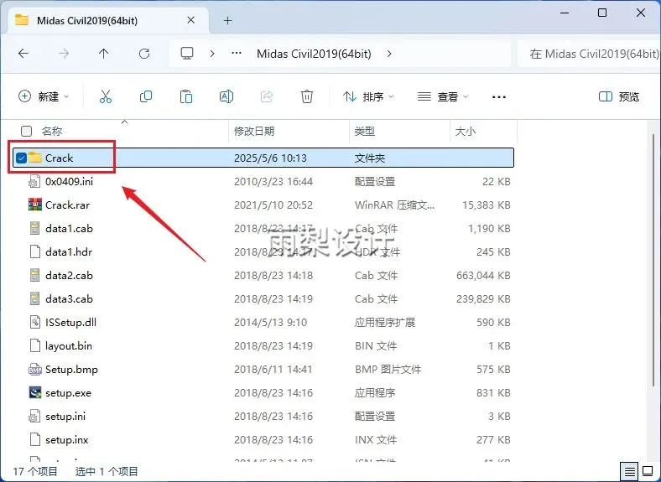Click the 选中 1 个项目 status text
This screenshot has height=482, width=661.
107,471
